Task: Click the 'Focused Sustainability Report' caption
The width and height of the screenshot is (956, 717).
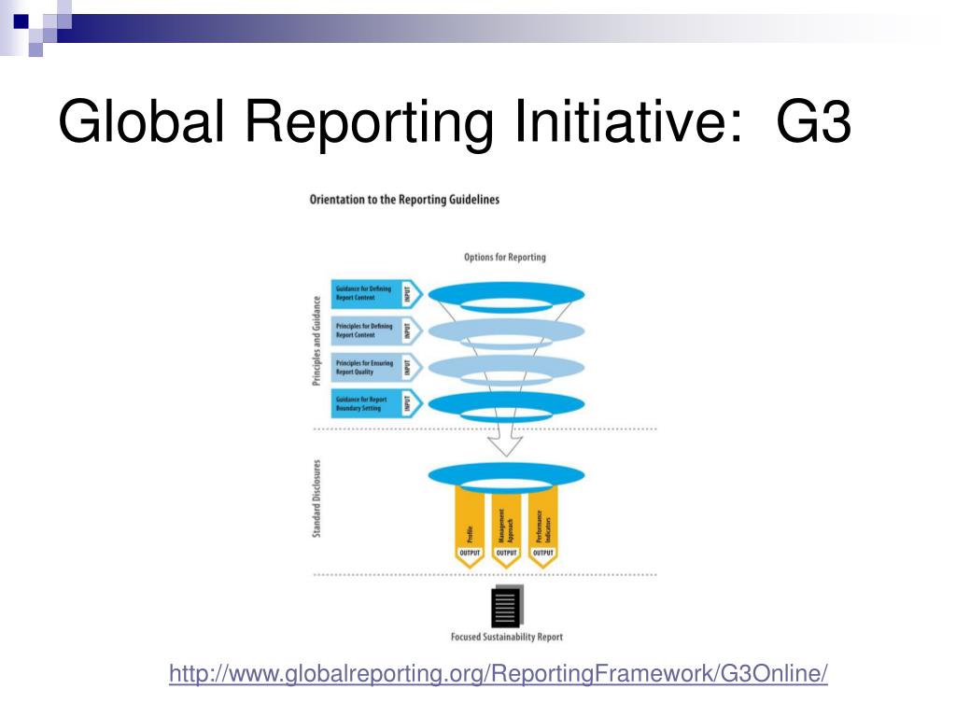Action: (x=507, y=637)
